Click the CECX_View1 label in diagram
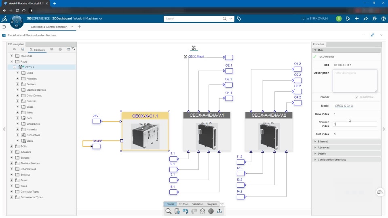The width and height of the screenshot is (388, 218). tap(196, 57)
